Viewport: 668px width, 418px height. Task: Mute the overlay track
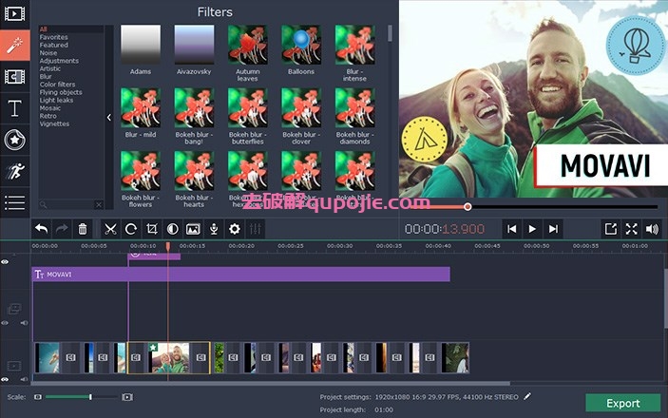point(24,323)
